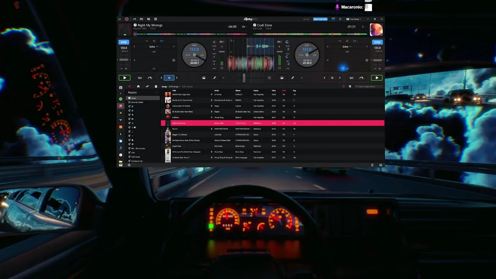The width and height of the screenshot is (496, 279).
Task: Toggle right deck 16-beat loop
Action: pyautogui.click(x=332, y=78)
